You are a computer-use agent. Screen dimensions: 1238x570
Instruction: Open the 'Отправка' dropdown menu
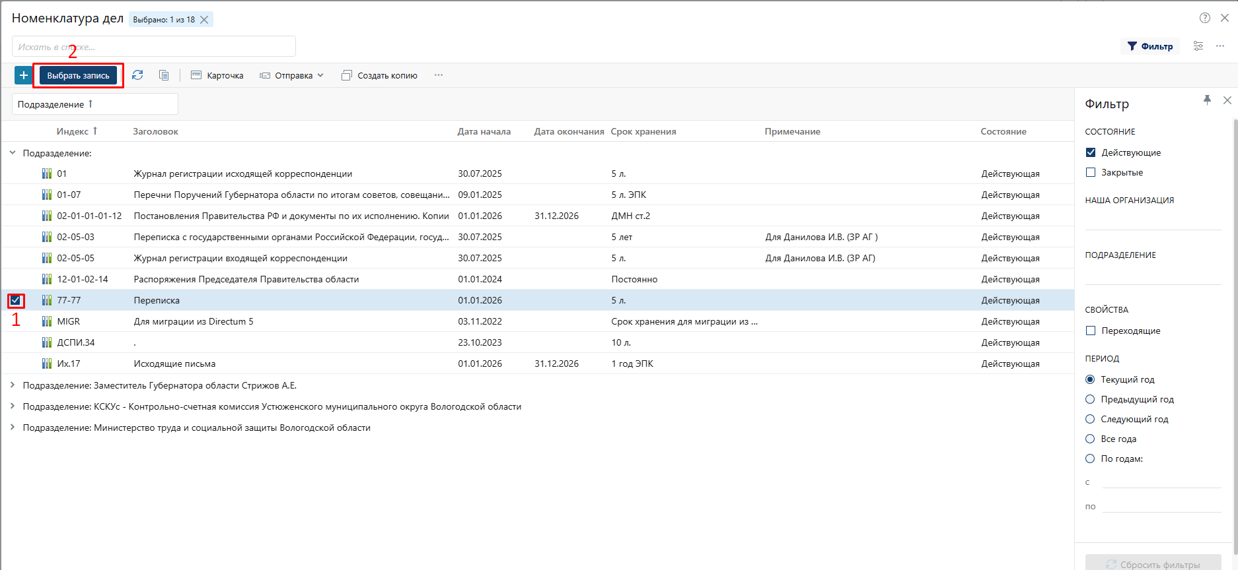[x=292, y=75]
